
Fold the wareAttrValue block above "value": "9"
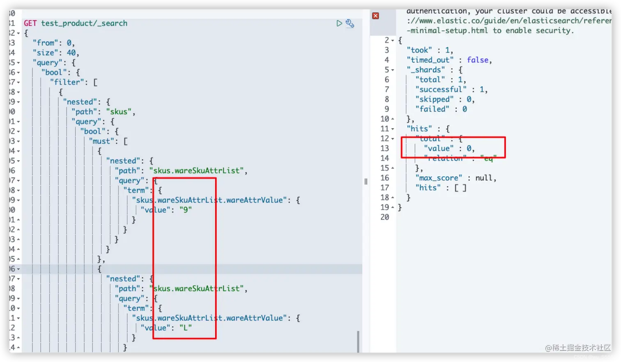[x=18, y=200]
